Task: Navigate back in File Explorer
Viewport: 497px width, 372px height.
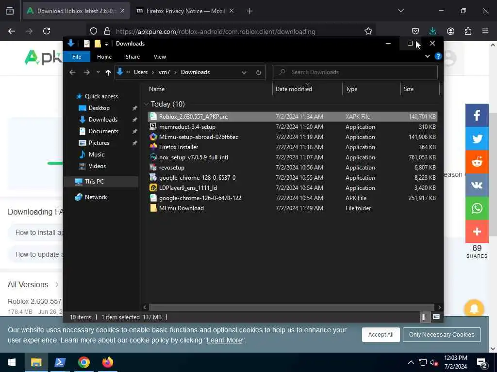Action: pyautogui.click(x=73, y=73)
